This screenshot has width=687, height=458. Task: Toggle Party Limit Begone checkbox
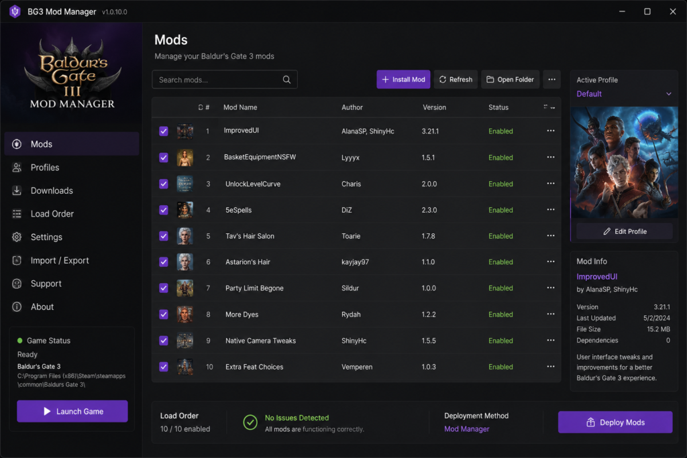[164, 288]
